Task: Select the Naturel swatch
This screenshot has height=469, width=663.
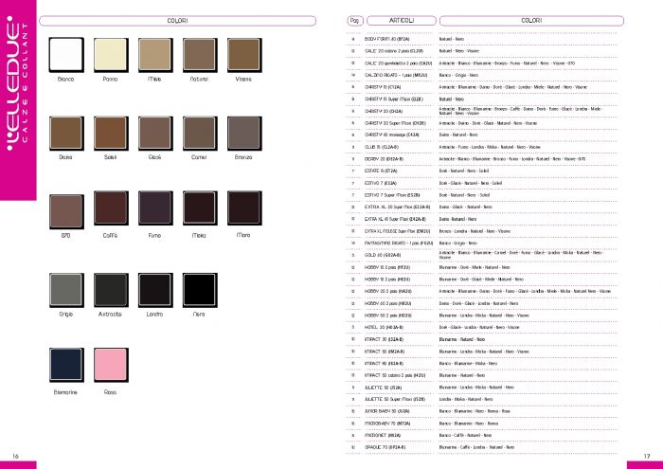Action: click(x=200, y=55)
